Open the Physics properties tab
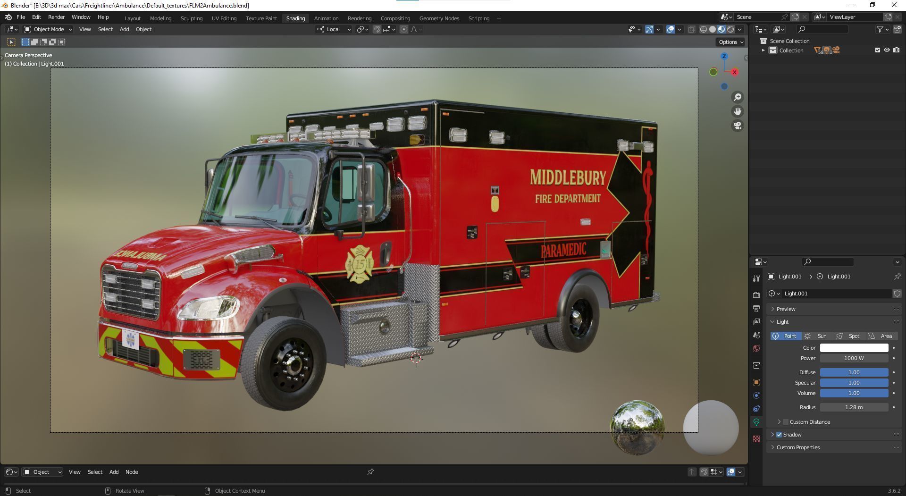Viewport: 906px width, 496px height. point(756,395)
